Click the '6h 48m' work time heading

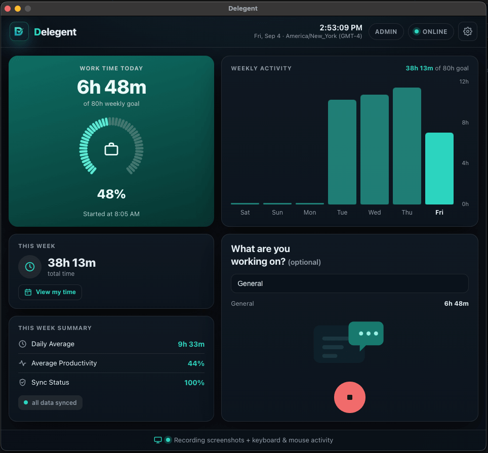click(x=111, y=87)
